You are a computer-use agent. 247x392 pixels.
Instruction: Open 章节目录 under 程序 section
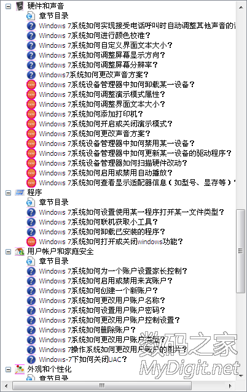(53, 202)
